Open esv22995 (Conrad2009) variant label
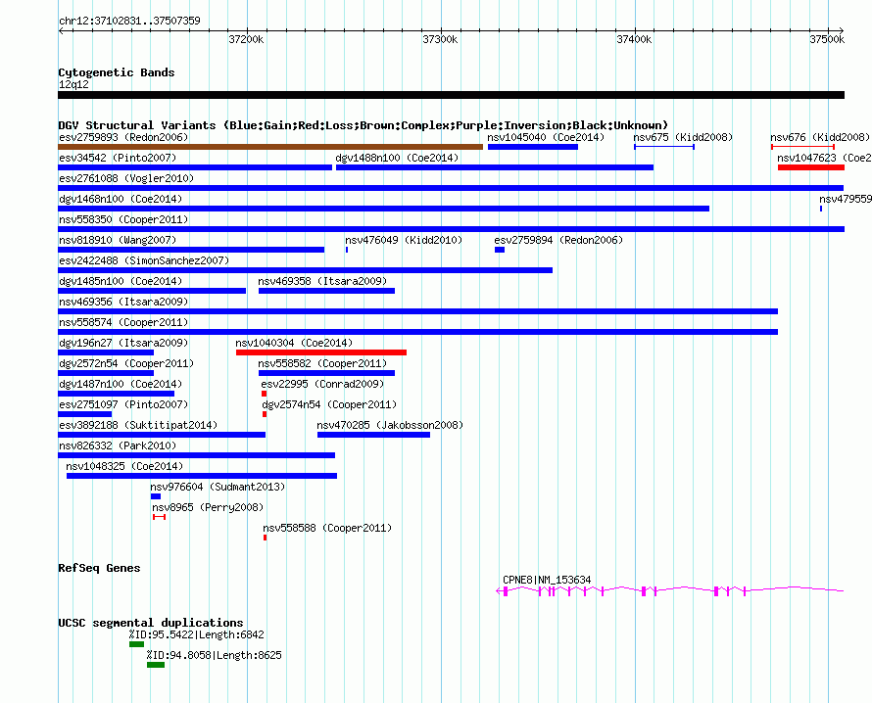Image resolution: width=872 pixels, height=703 pixels. (x=322, y=384)
